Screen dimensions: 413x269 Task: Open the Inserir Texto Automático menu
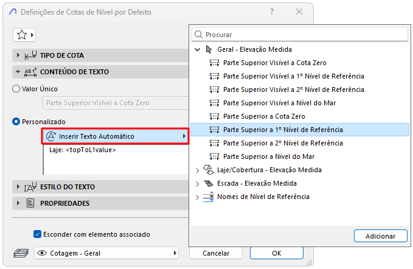coord(115,136)
